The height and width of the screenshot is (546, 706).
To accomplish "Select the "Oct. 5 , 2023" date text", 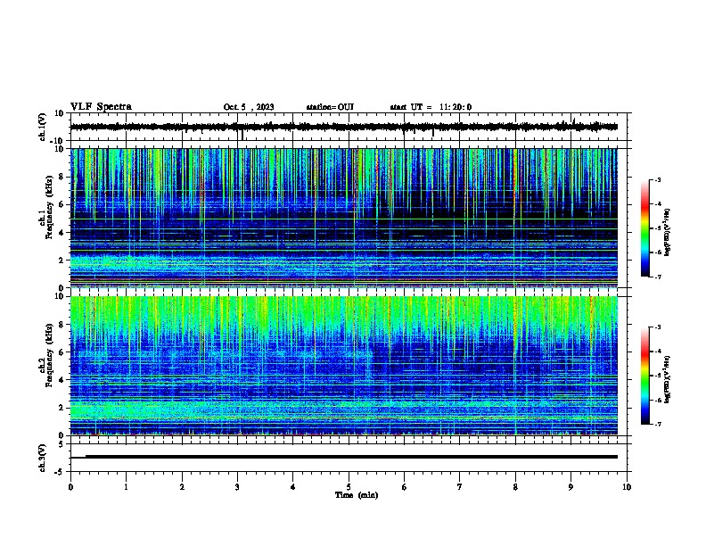I will (249, 107).
